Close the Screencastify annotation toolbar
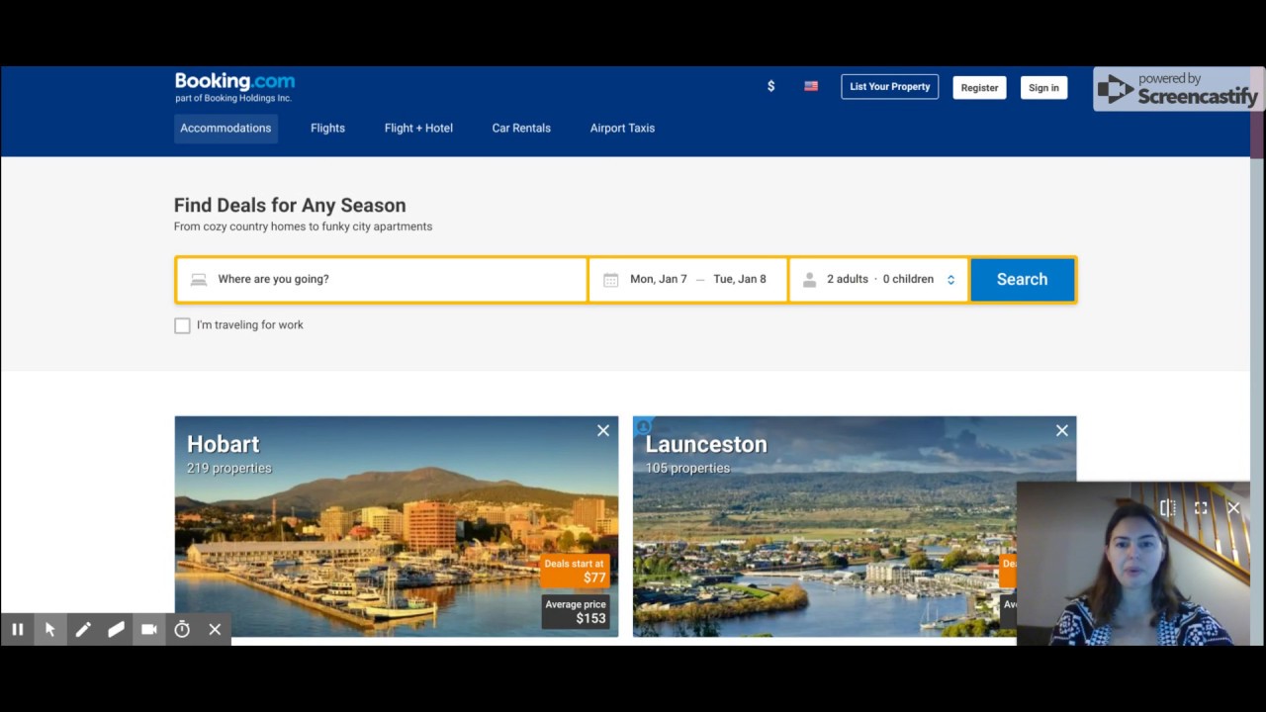The width and height of the screenshot is (1266, 712). tap(215, 629)
